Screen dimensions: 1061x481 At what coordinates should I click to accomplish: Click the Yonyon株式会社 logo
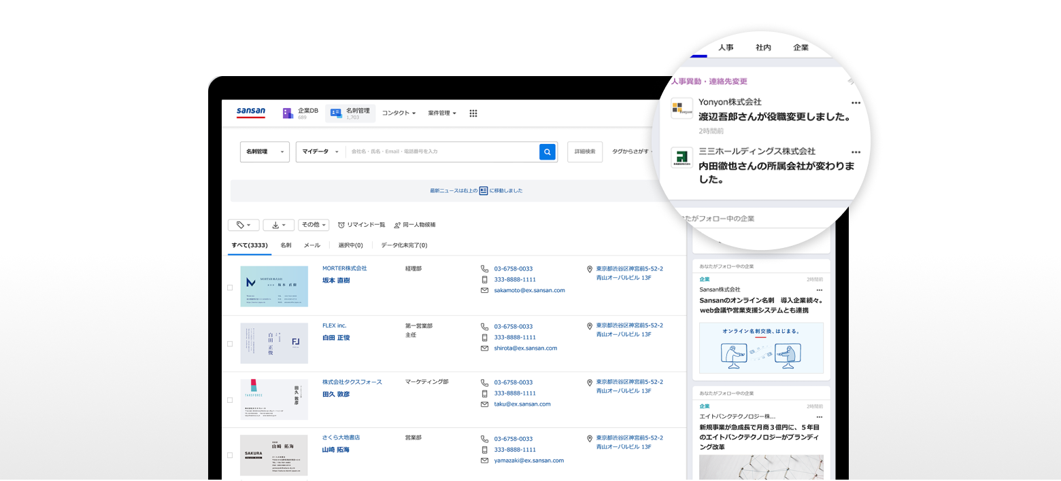[x=681, y=109]
